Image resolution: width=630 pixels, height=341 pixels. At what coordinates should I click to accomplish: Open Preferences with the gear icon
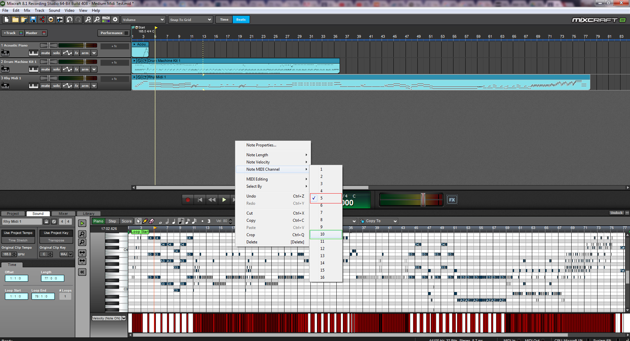[115, 20]
